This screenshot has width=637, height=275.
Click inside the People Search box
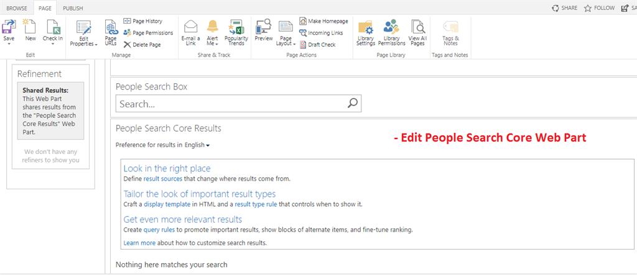click(231, 104)
